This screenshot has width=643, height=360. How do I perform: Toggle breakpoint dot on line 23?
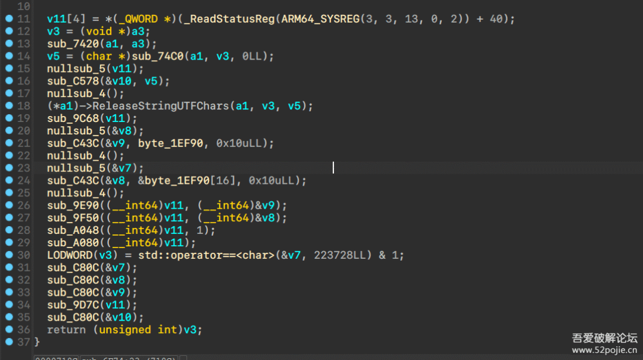(9, 168)
